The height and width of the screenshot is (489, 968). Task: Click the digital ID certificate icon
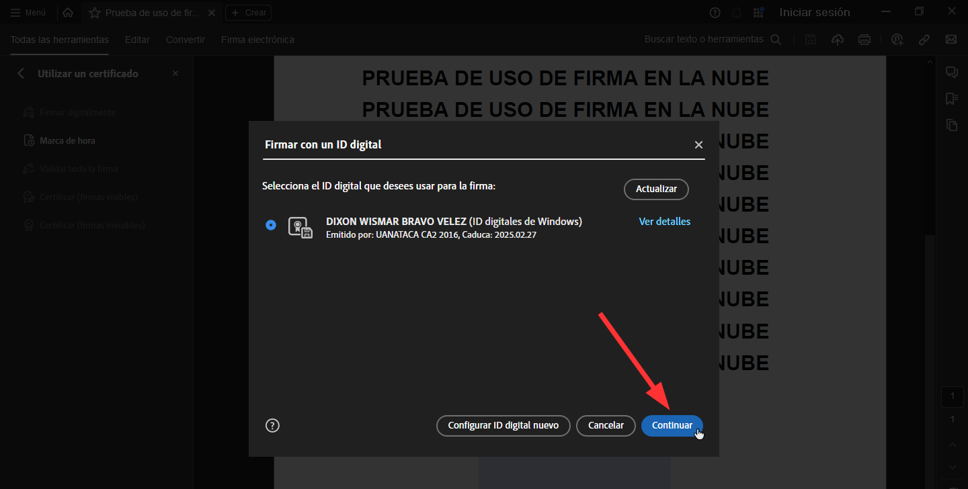coord(300,228)
